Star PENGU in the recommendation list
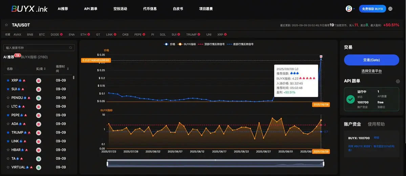This screenshot has height=176, width=406. [x=8, y=98]
